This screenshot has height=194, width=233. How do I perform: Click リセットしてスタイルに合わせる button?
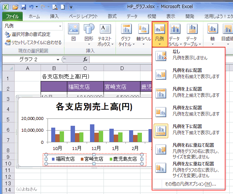point(33,43)
